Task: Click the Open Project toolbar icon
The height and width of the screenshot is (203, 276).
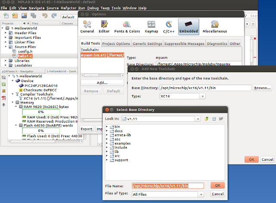Action: (24, 16)
